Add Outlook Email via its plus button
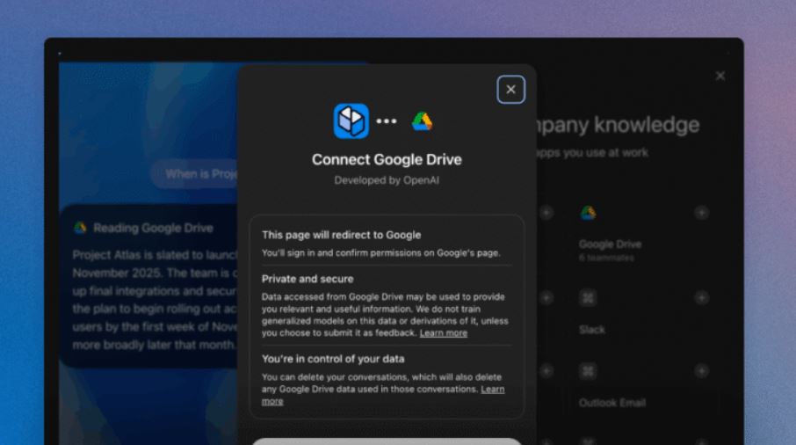796x445 pixels. tap(701, 371)
